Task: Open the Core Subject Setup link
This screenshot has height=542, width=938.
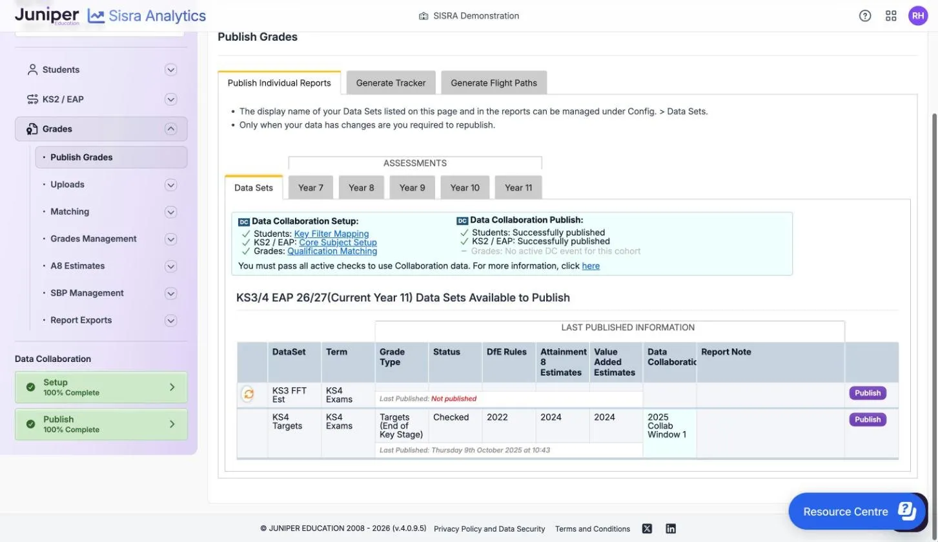Action: point(338,243)
